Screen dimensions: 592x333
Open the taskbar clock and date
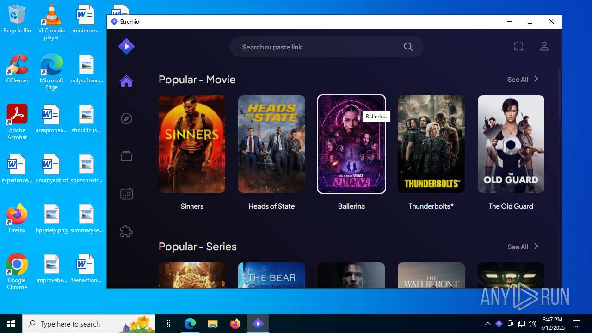[553, 324]
